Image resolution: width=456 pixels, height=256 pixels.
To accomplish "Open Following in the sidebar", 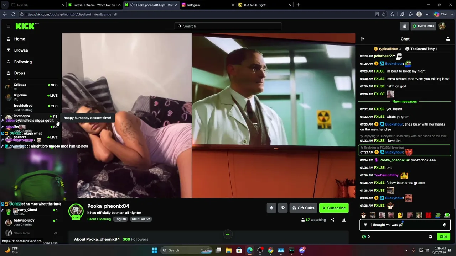I will [23, 62].
